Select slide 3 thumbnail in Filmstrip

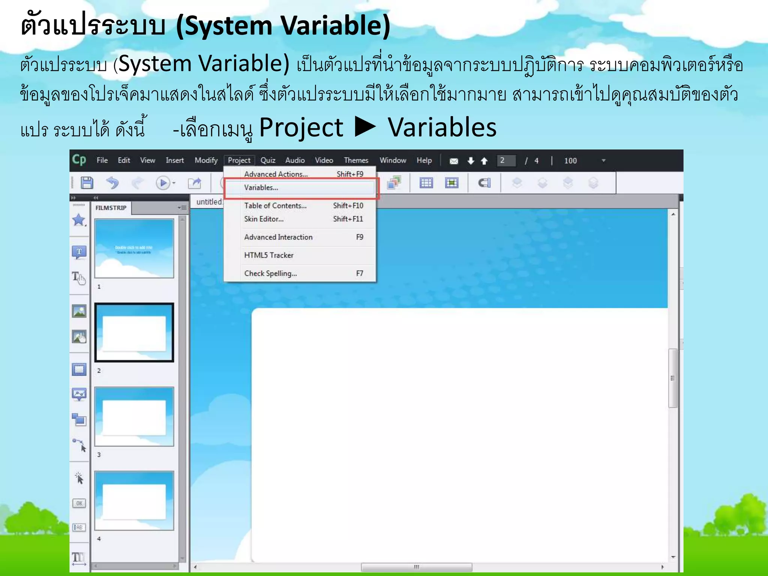click(x=134, y=417)
